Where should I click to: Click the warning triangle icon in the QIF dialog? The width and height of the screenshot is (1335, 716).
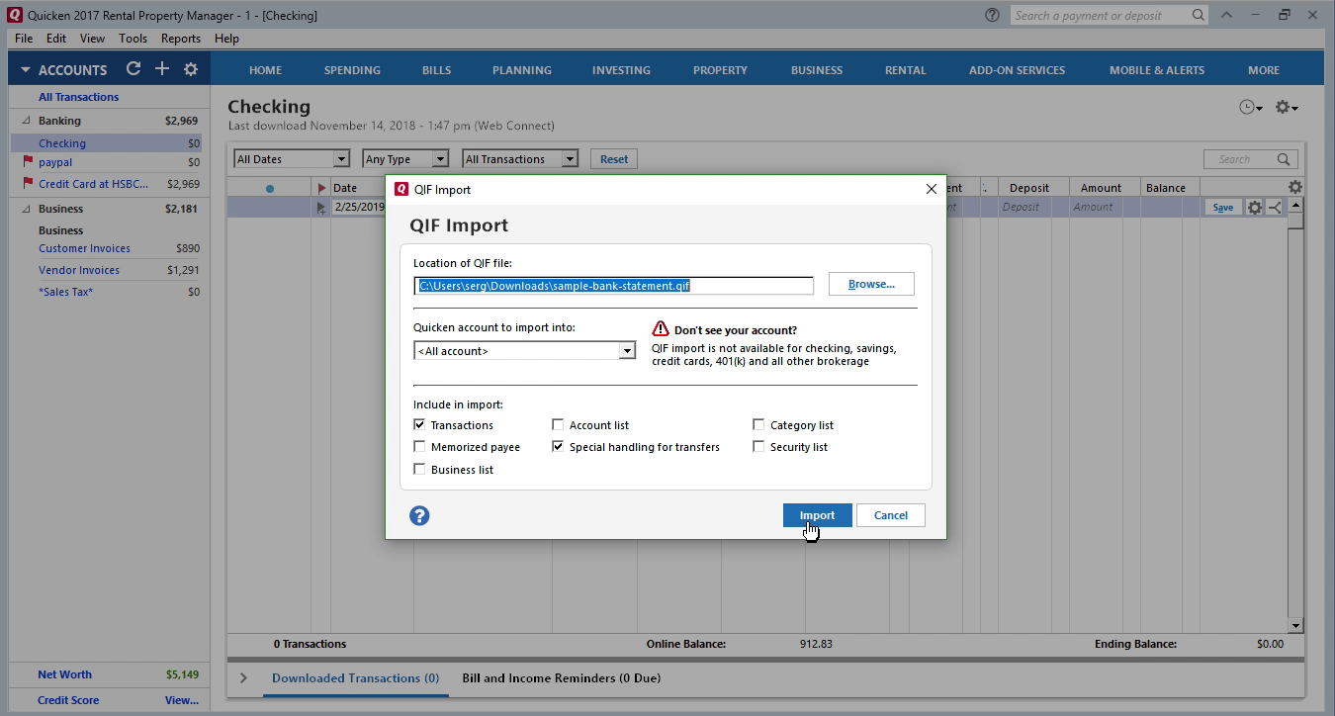661,329
